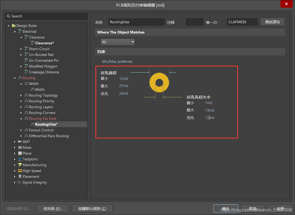The height and width of the screenshot is (215, 295).
Task: Click the Placement category icon
Action: (20, 176)
